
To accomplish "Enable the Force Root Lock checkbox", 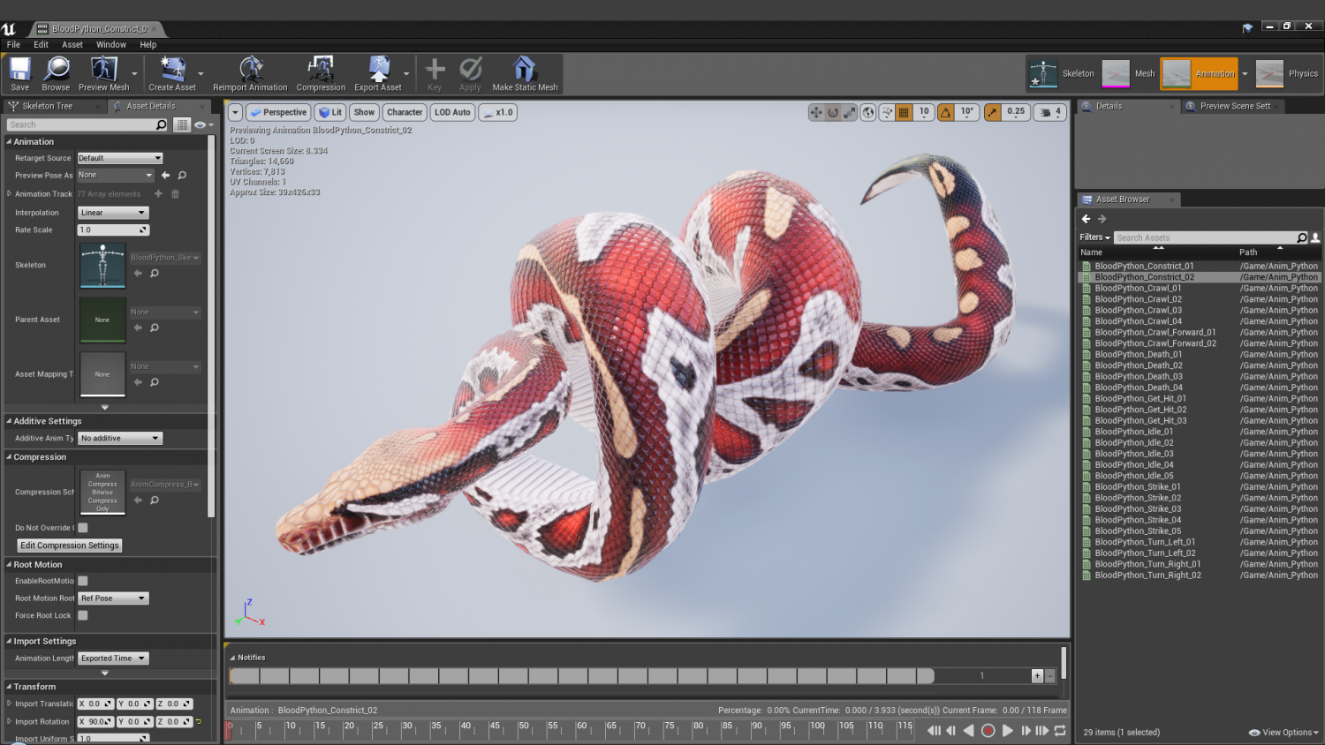I will click(83, 615).
